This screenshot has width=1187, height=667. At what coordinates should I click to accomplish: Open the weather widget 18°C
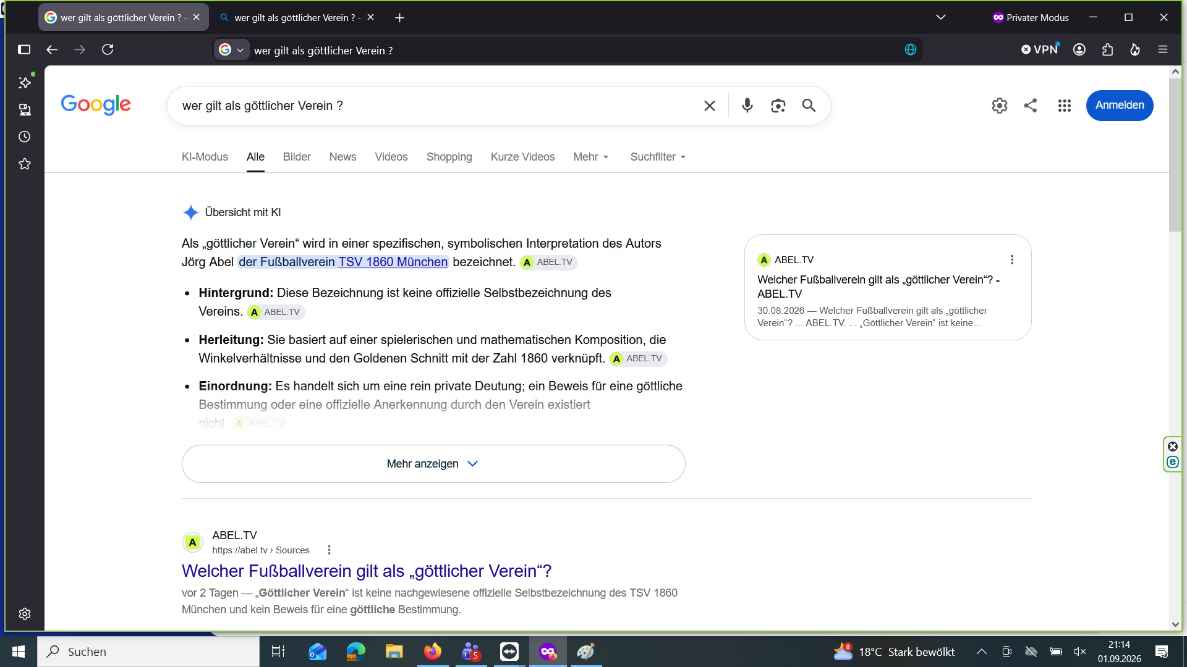(x=894, y=652)
